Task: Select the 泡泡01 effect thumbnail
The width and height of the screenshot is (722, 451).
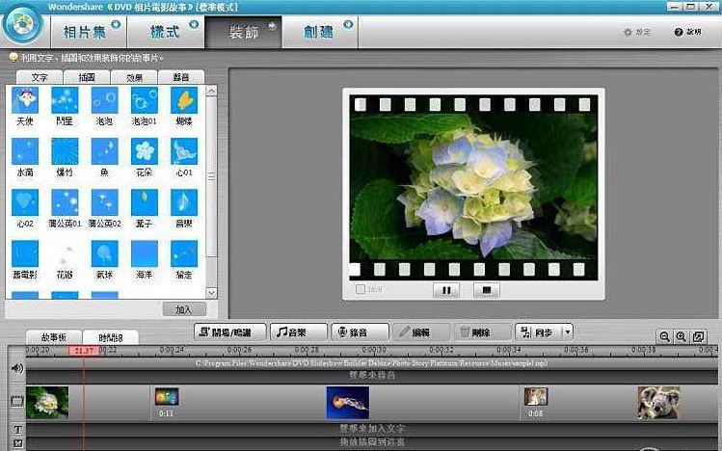Action: click(145, 100)
